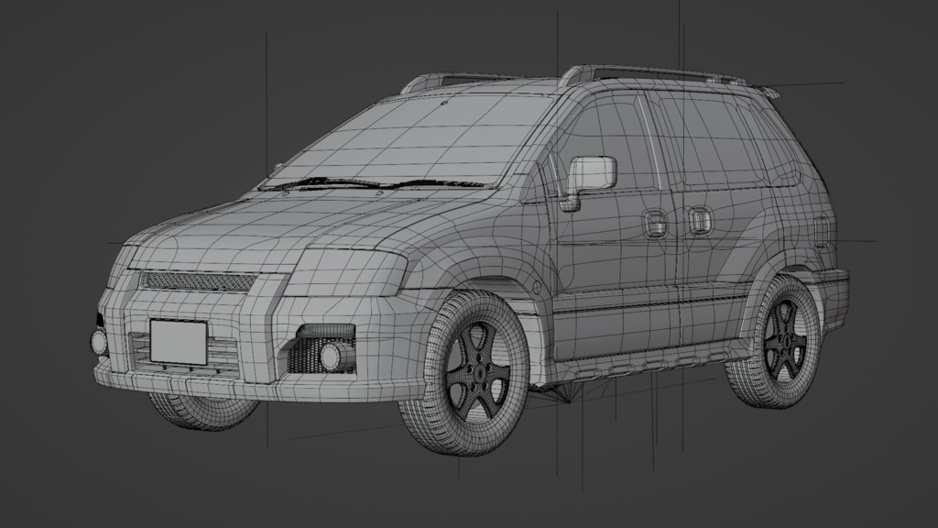Image resolution: width=938 pixels, height=528 pixels.
Task: Select the blank front license plate
Action: tap(179, 342)
